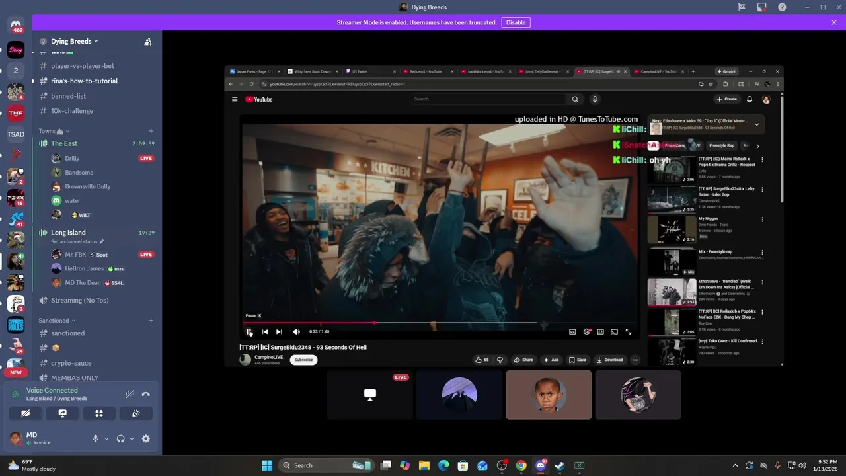Enter YouTube fullscreen mode
The width and height of the screenshot is (846, 476).
(x=629, y=332)
